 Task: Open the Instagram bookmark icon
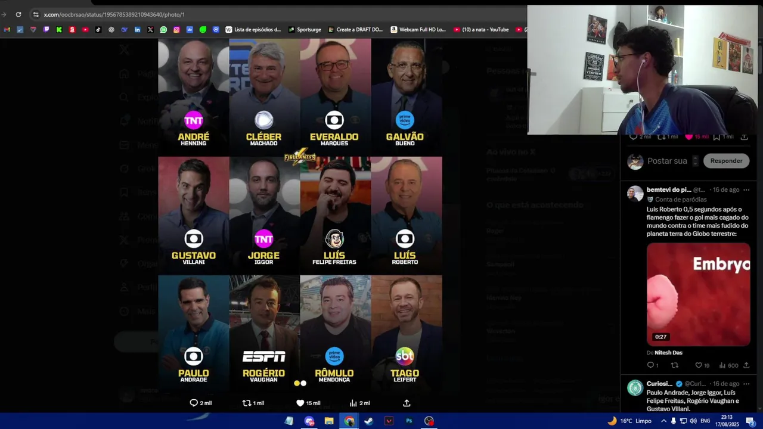pyautogui.click(x=176, y=29)
